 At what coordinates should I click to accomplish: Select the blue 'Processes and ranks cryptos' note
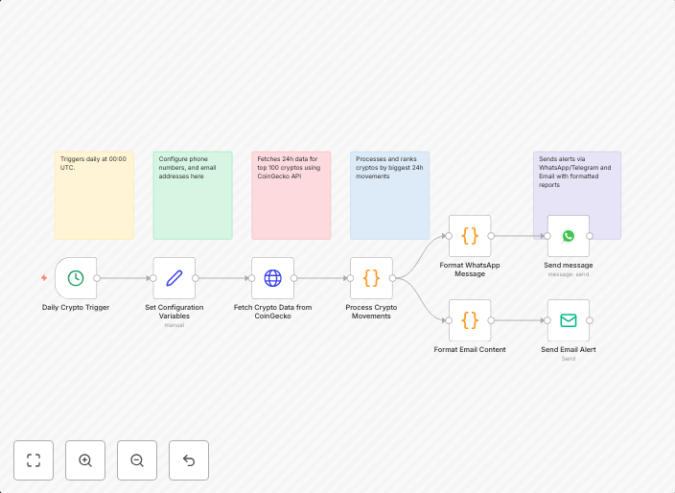(389, 206)
